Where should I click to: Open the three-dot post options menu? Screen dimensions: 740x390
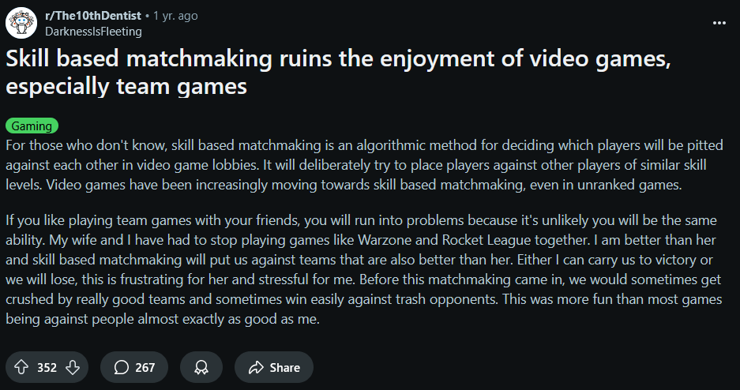tap(719, 23)
